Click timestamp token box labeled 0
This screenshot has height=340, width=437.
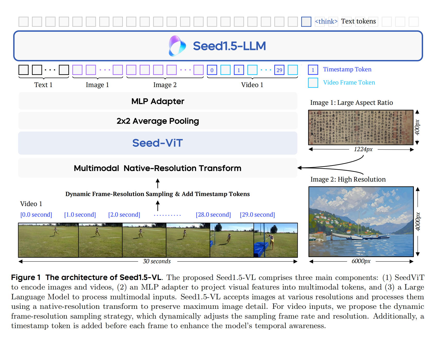tap(212, 70)
